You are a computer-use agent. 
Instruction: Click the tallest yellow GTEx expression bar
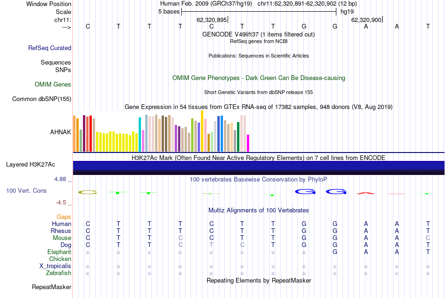pos(202,131)
